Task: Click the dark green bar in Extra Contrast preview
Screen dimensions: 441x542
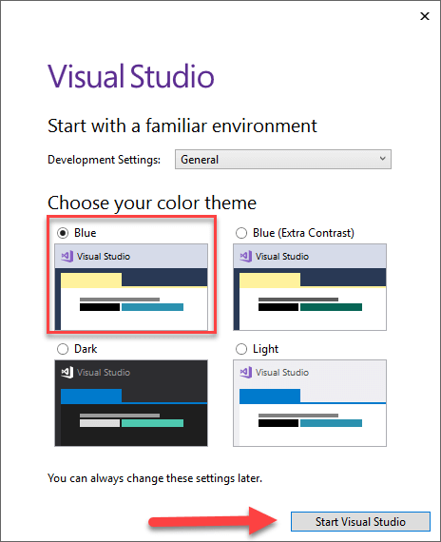Action: coord(331,307)
